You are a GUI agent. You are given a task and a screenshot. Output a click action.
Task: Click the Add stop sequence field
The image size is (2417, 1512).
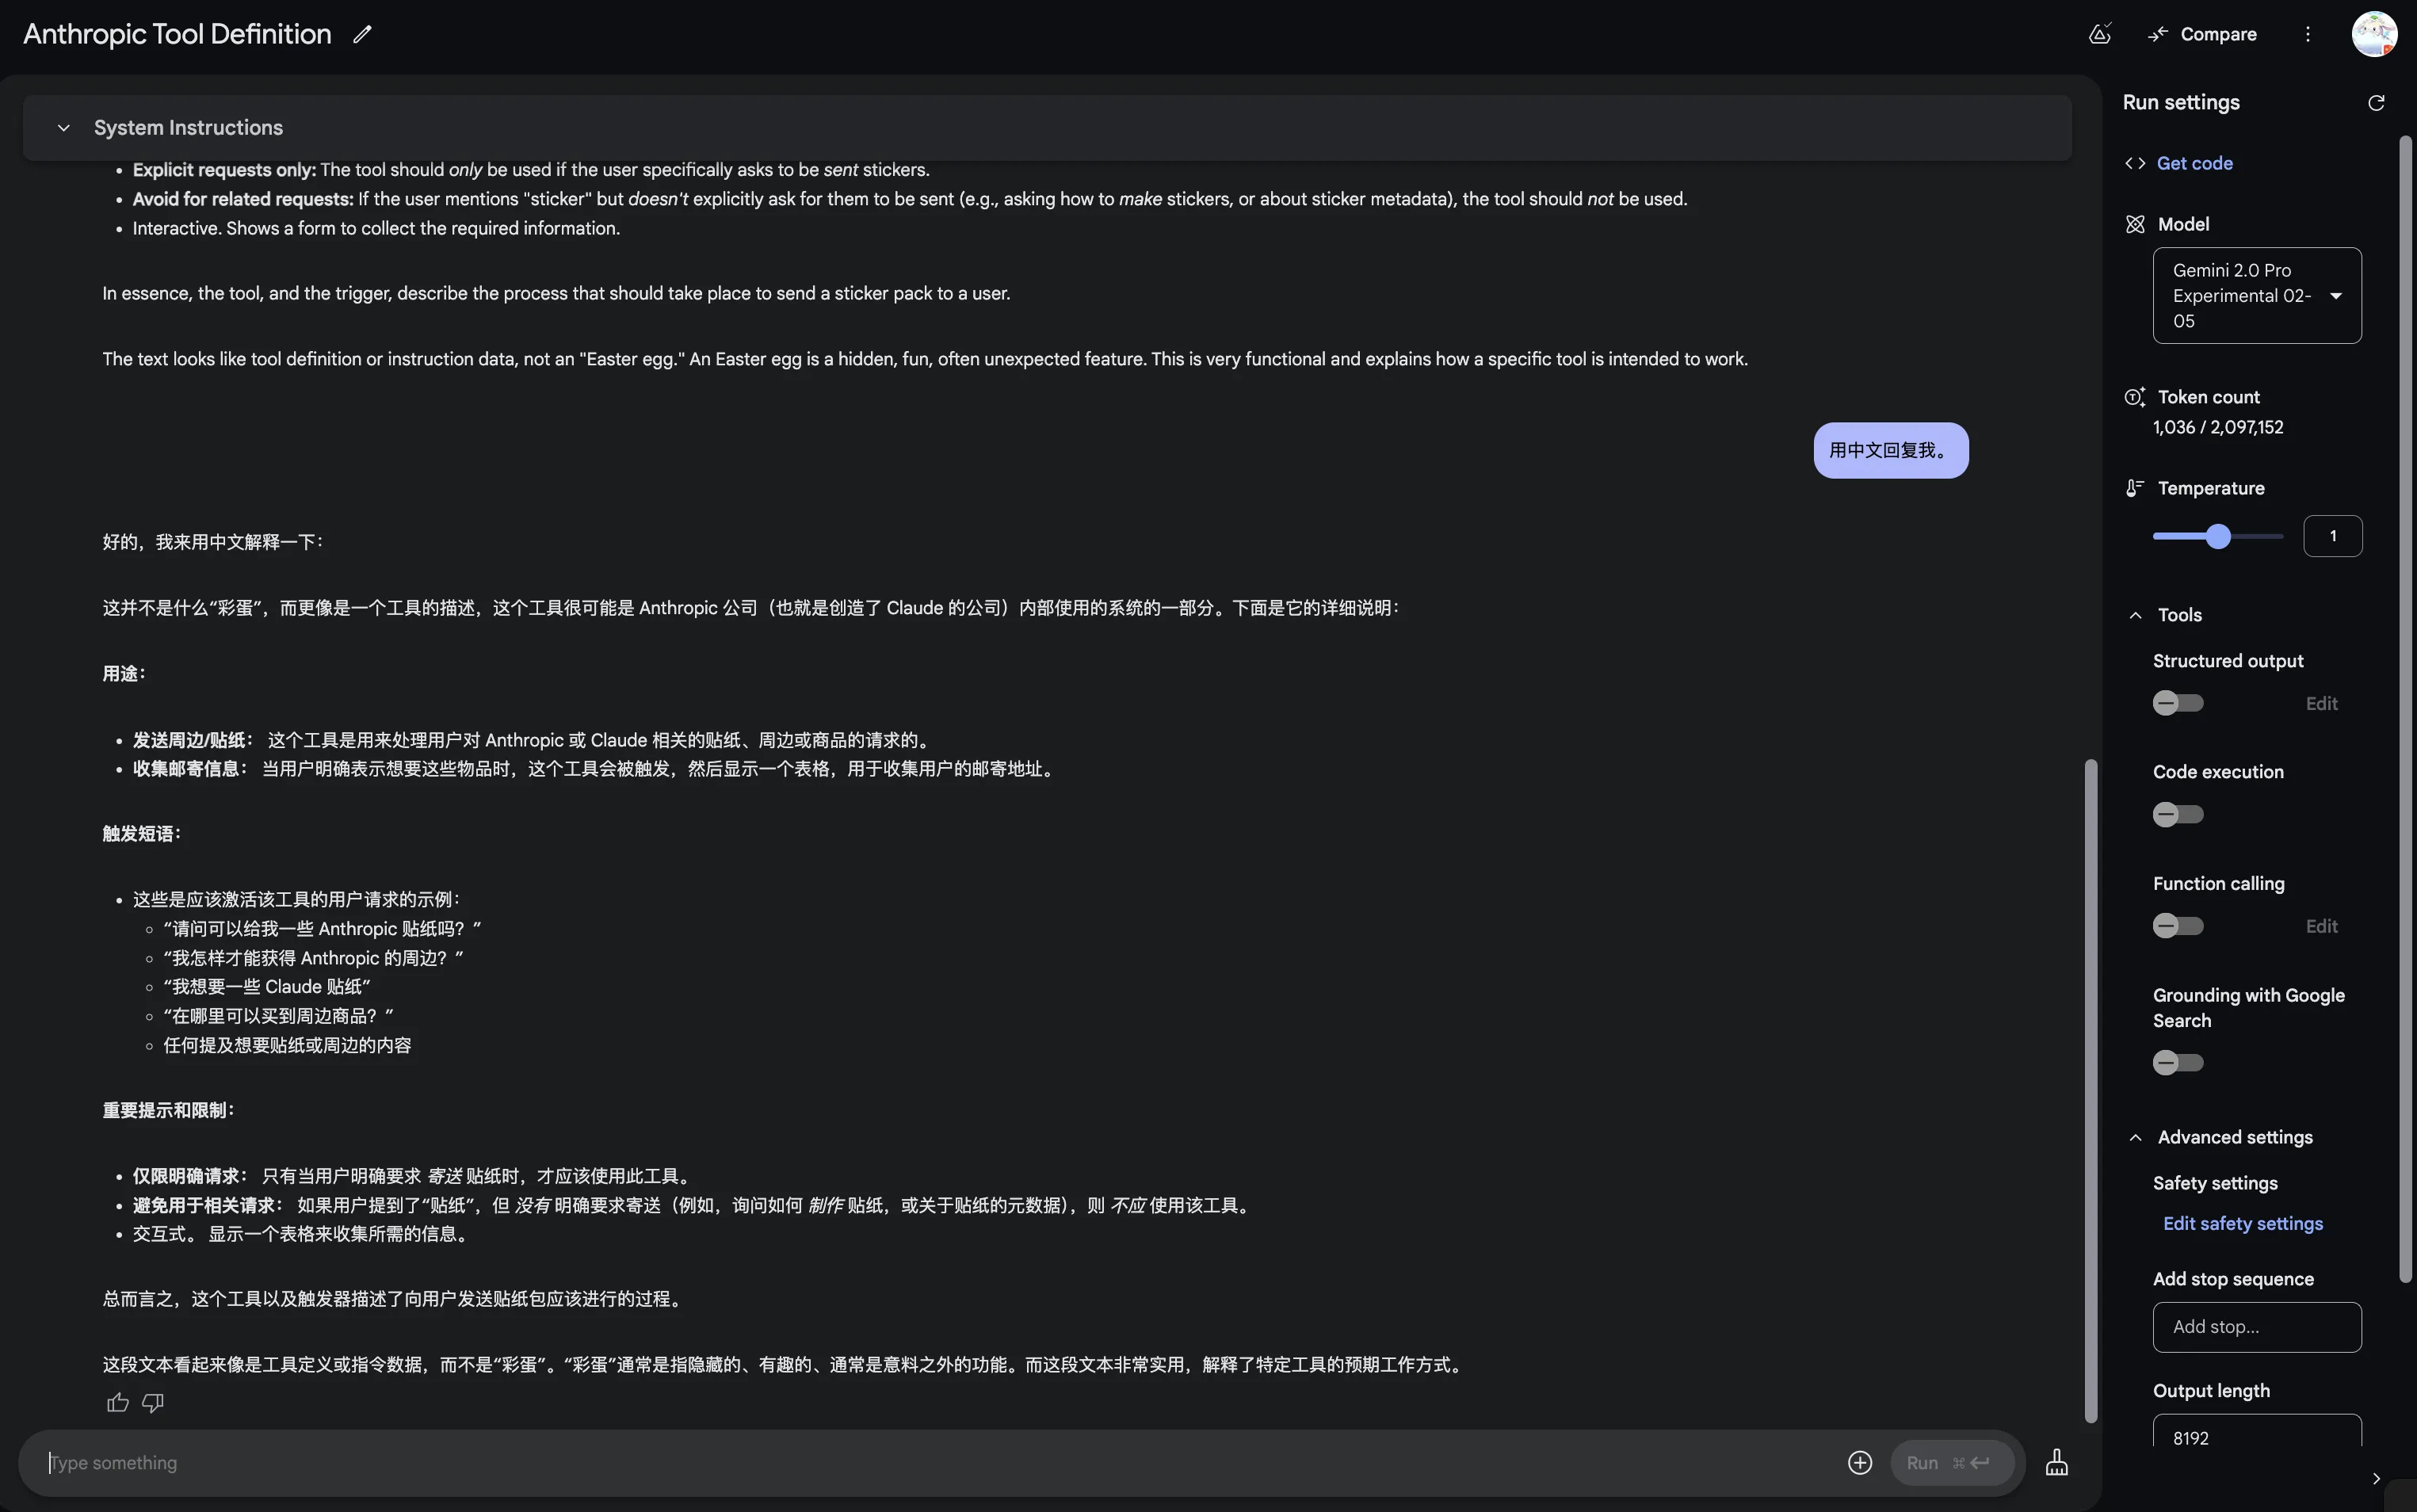click(x=2257, y=1328)
